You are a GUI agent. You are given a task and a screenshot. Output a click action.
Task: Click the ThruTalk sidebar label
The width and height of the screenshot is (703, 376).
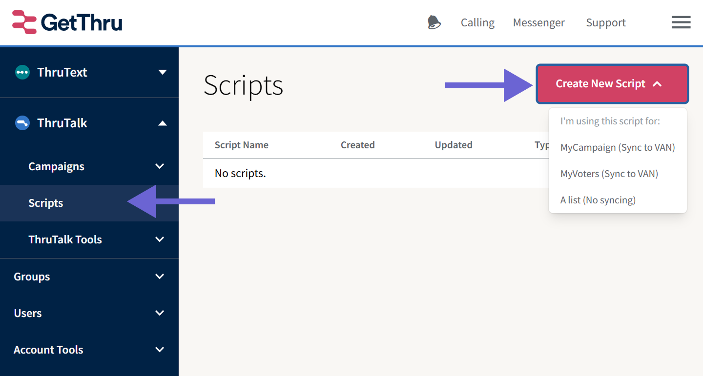[x=62, y=123]
